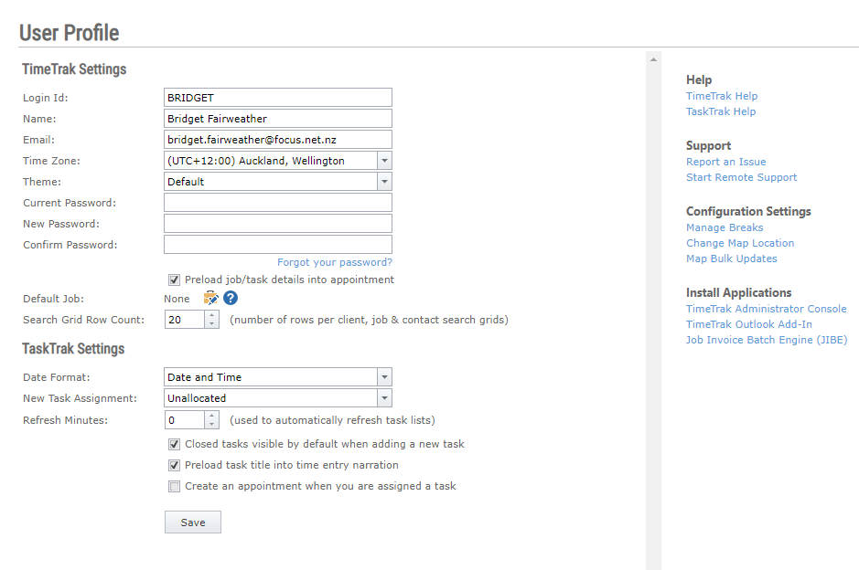The image size is (859, 570).
Task: Open the TimeTrak Help link
Action: coord(722,96)
